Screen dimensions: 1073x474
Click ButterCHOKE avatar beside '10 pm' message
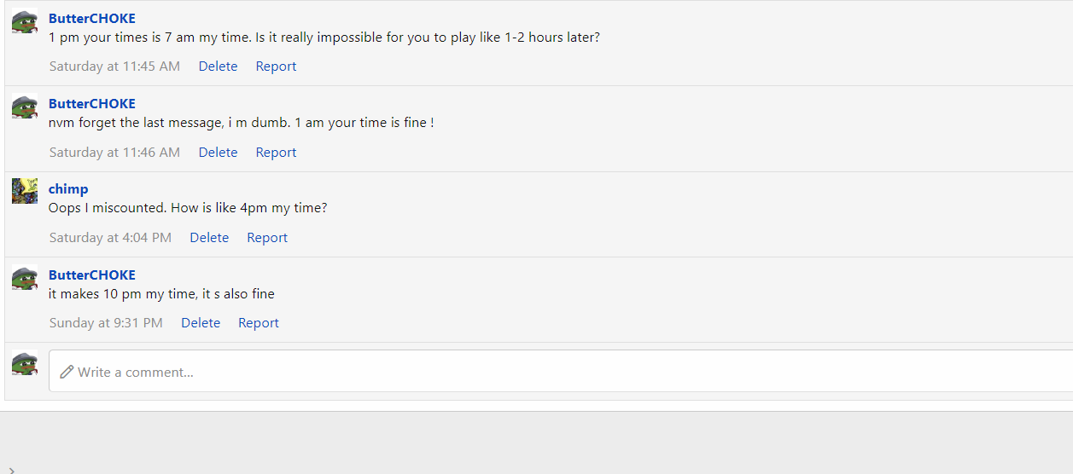click(x=25, y=278)
